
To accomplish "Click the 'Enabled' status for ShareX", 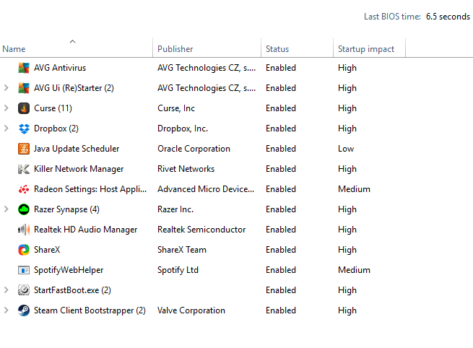I will pos(281,250).
